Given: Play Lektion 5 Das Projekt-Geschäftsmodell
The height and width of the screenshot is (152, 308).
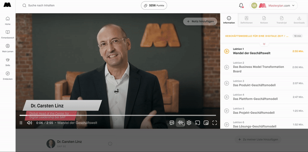Looking at the screenshot, I should click(x=226, y=111).
